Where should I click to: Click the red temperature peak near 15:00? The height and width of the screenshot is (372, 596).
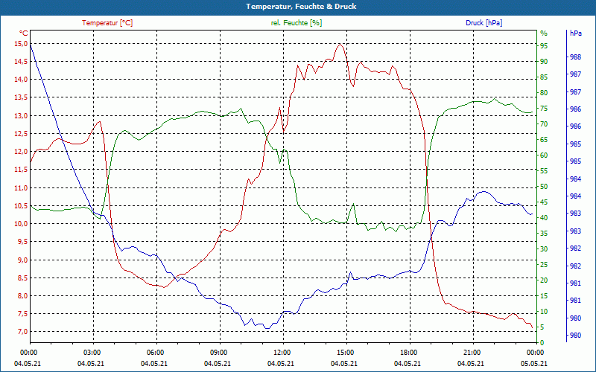click(340, 44)
